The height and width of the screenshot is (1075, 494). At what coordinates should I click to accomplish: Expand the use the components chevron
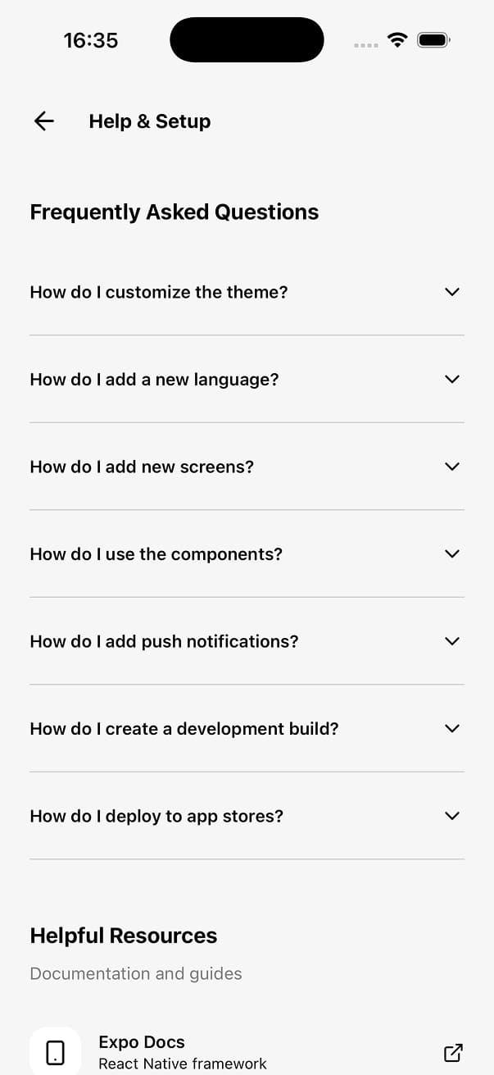pyautogui.click(x=451, y=553)
